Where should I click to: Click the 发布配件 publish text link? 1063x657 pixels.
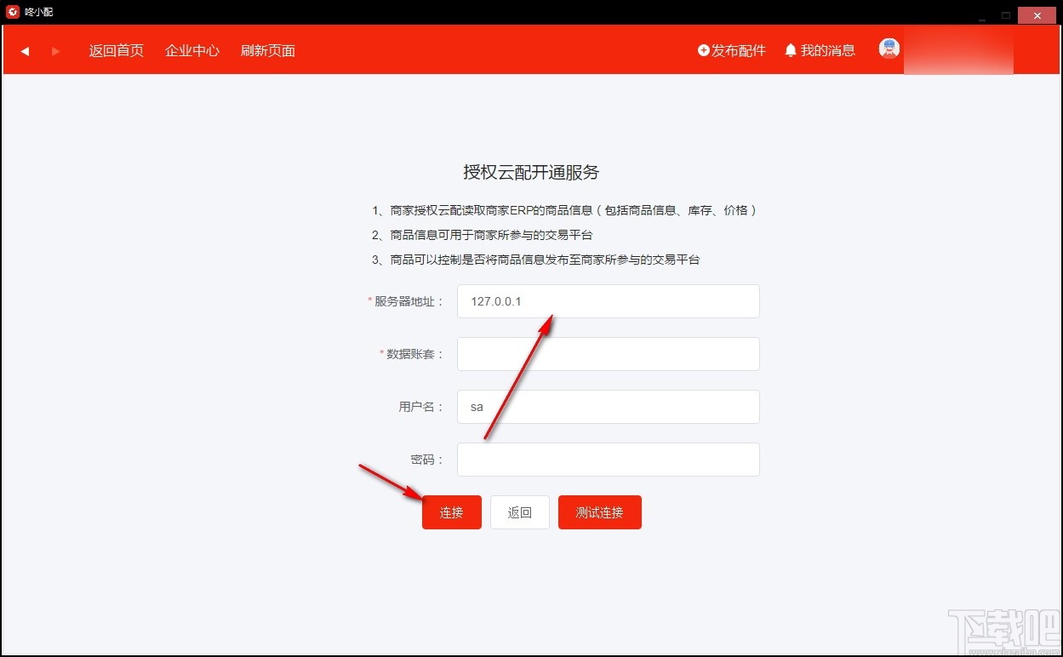tap(737, 50)
